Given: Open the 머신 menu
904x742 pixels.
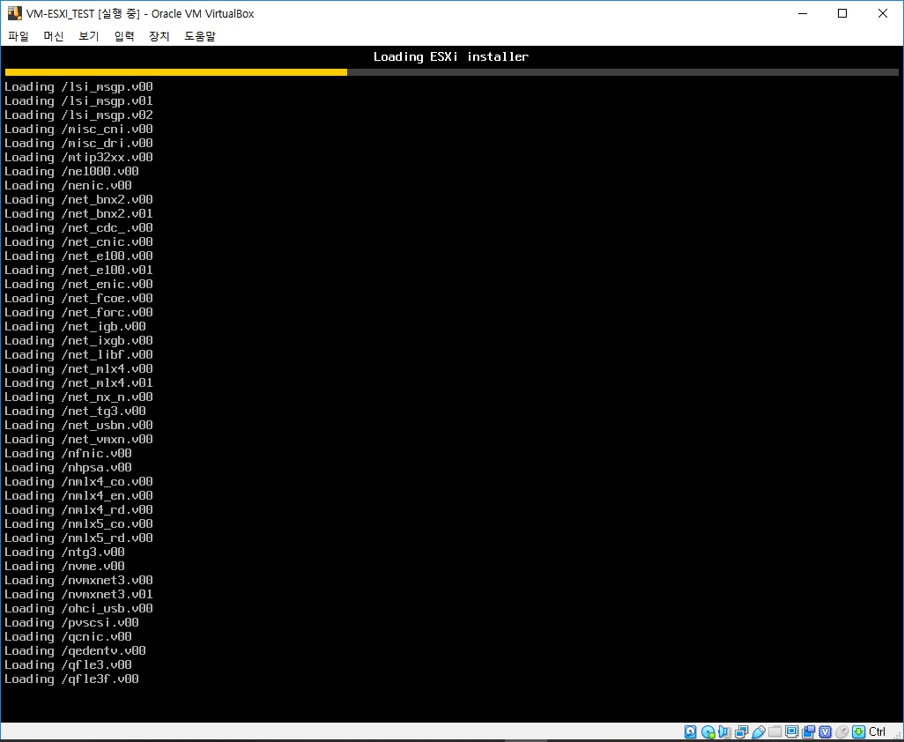Looking at the screenshot, I should coord(54,36).
